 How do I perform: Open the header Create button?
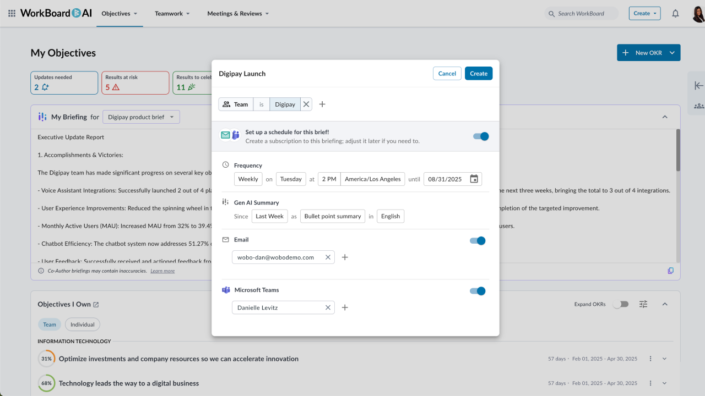[645, 13]
